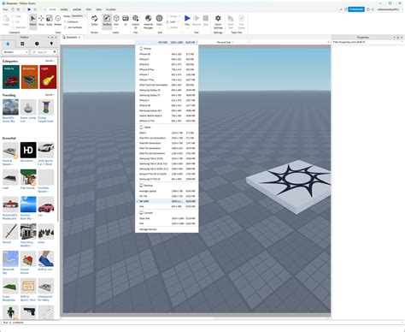Expand the Part dropdown arrow
Viewport: 405px width, 332px height.
(116, 27)
